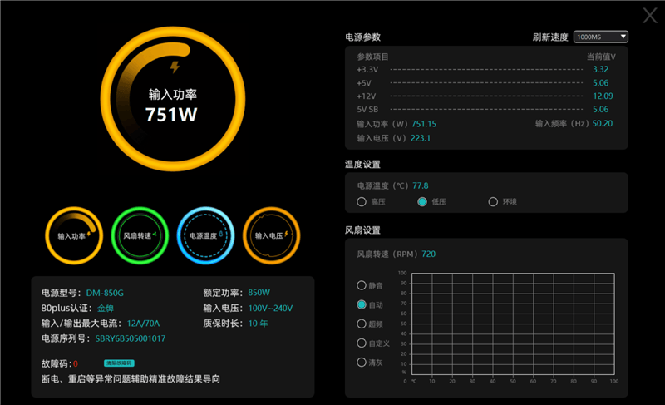Open the 刷新速度 1000MS dropdown
Image resolution: width=665 pixels, height=405 pixels.
[x=600, y=37]
